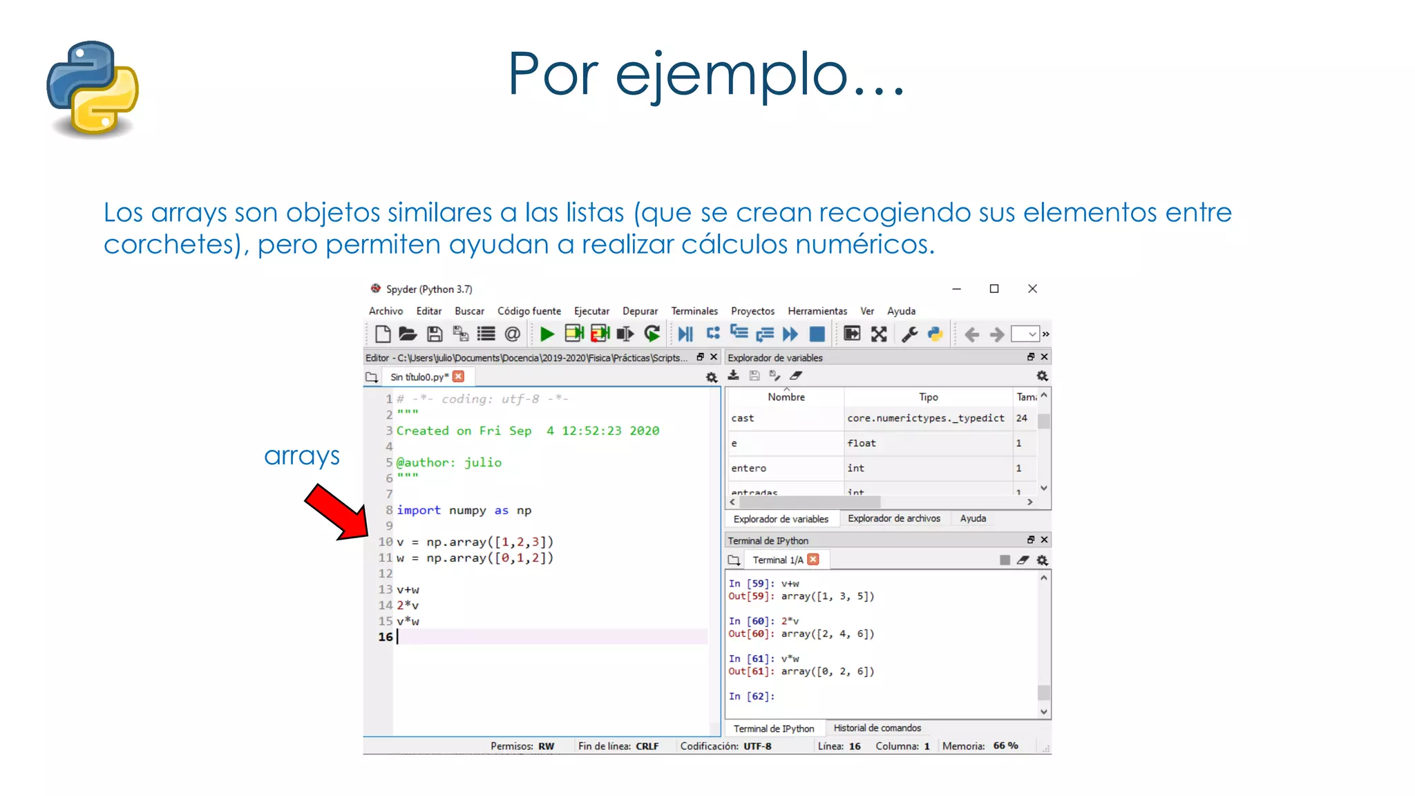Click the @ symbol finder icon
Screen dimensions: 1415x796
[512, 334]
